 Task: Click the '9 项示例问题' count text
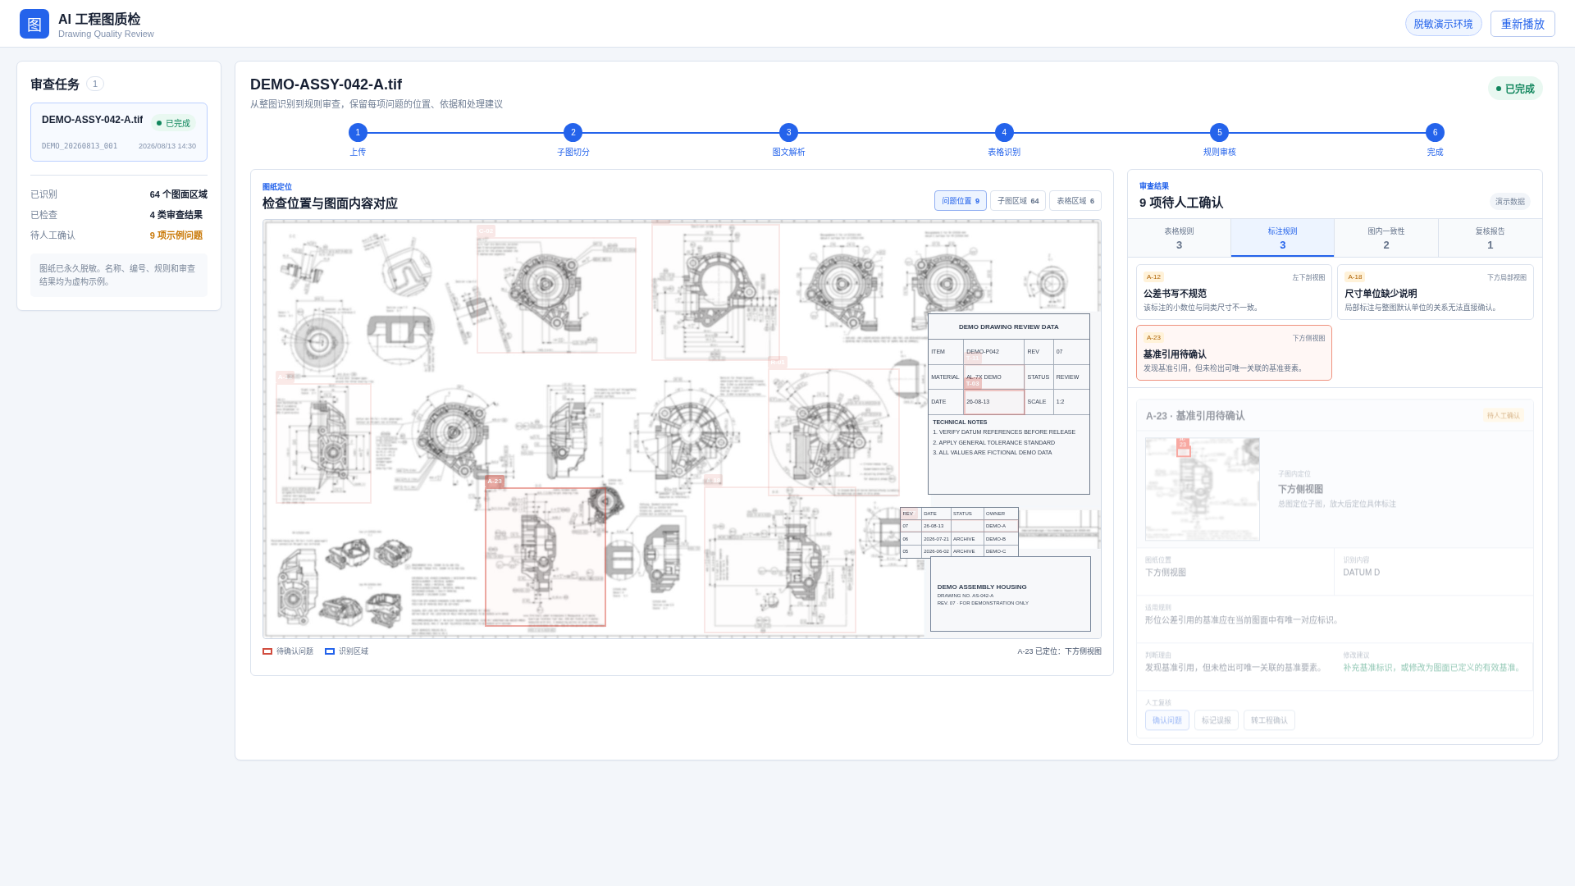176,235
